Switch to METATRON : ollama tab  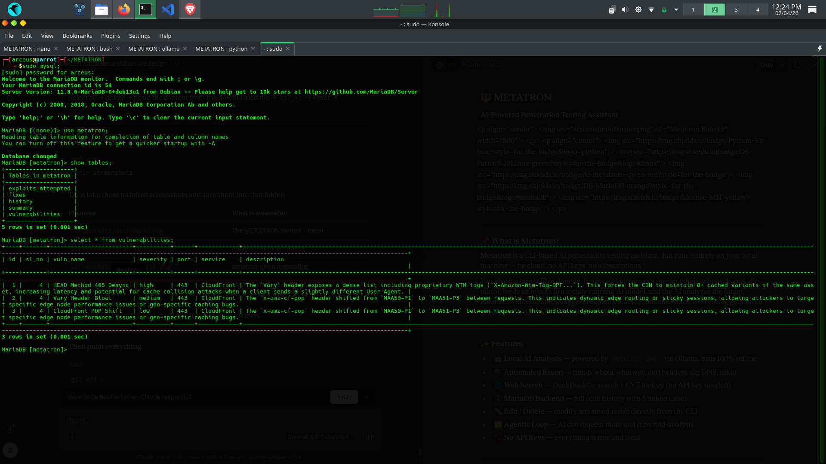(154, 49)
